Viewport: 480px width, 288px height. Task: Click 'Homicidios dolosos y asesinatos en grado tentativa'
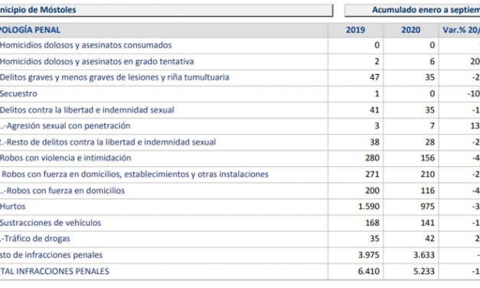click(96, 61)
